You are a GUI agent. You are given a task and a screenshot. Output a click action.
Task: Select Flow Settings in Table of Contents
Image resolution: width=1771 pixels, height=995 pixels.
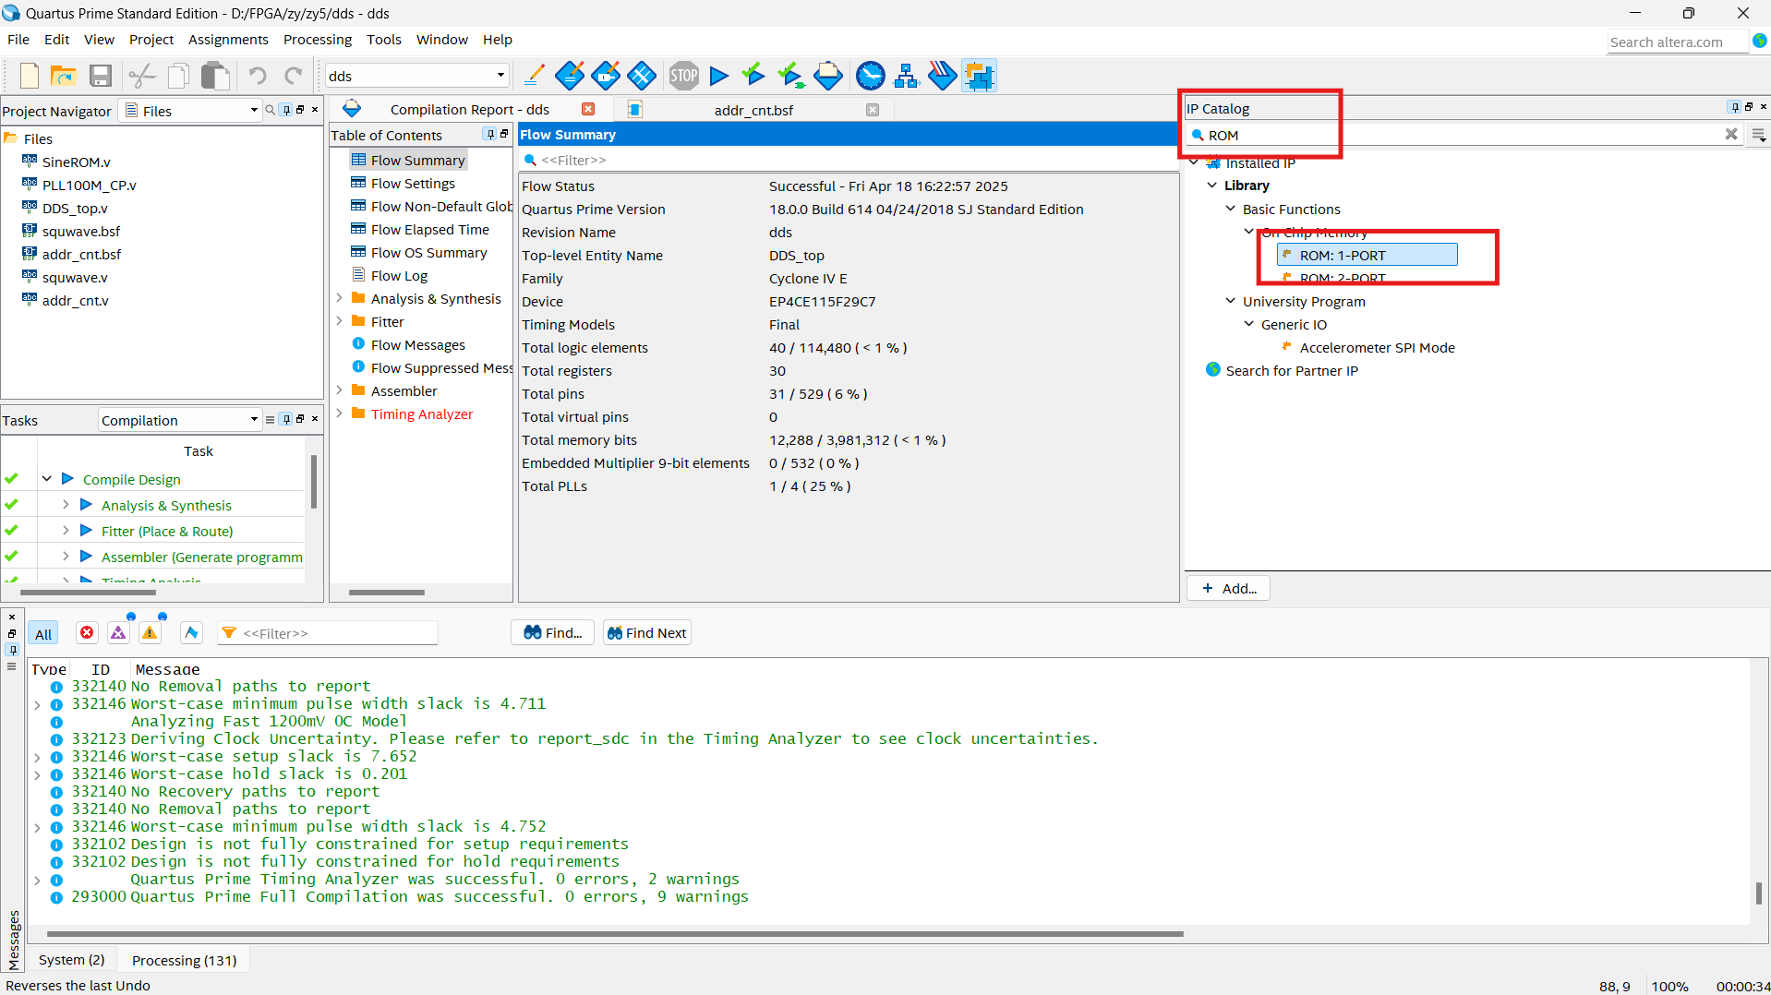[x=413, y=183]
